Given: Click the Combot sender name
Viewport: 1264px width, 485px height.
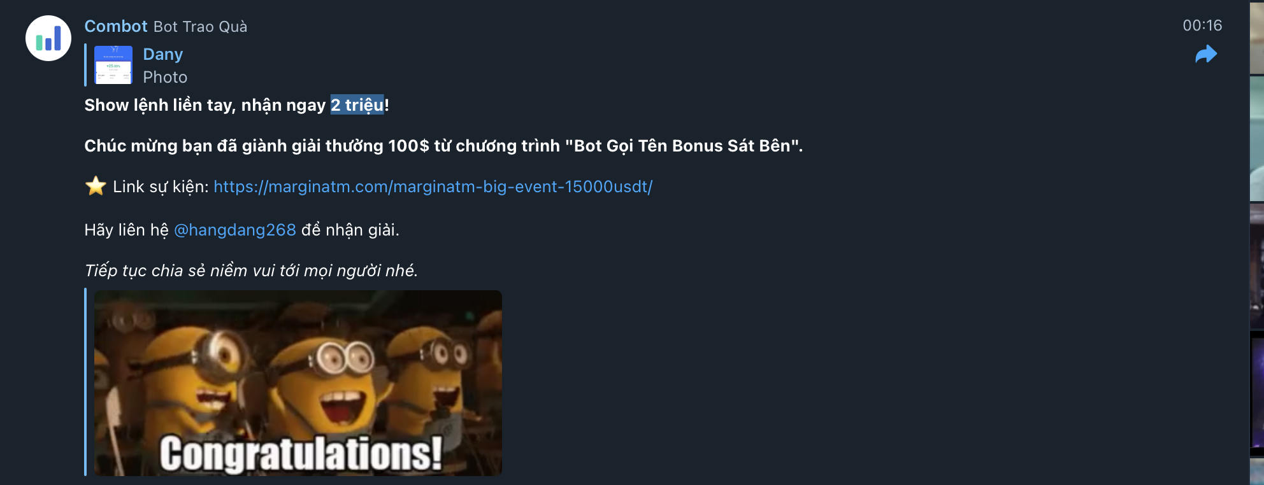Looking at the screenshot, I should coord(116,26).
